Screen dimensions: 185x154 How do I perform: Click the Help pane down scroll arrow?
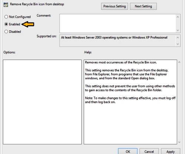179,142
